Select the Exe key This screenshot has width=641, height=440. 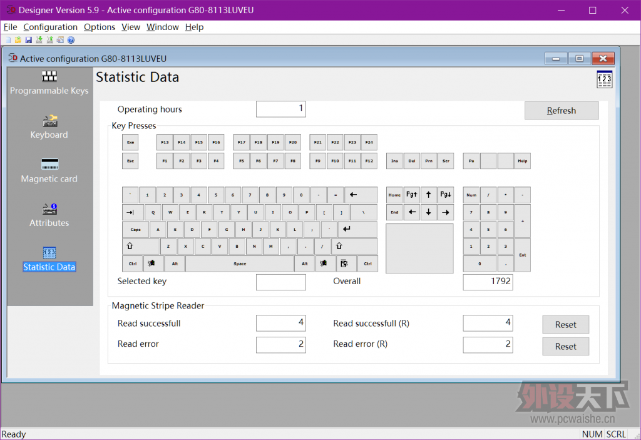pyautogui.click(x=130, y=142)
